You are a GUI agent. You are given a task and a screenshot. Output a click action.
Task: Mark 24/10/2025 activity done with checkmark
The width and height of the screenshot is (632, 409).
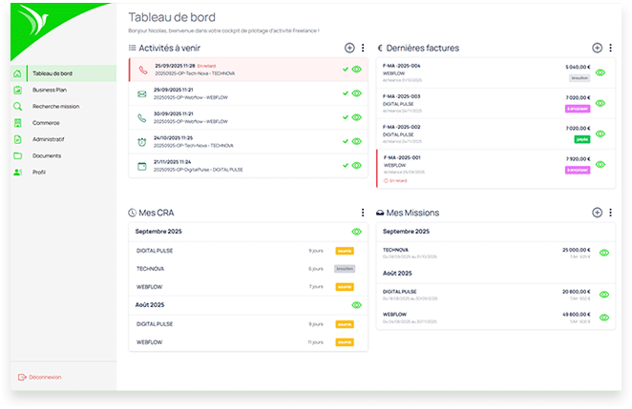pyautogui.click(x=346, y=141)
